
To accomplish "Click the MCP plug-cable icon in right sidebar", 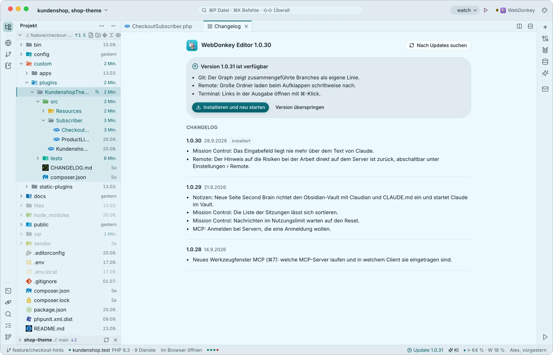I will point(545,39).
